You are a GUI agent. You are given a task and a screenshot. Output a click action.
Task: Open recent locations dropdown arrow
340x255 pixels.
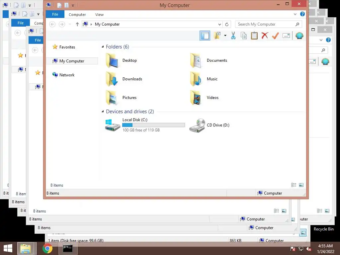pos(70,24)
